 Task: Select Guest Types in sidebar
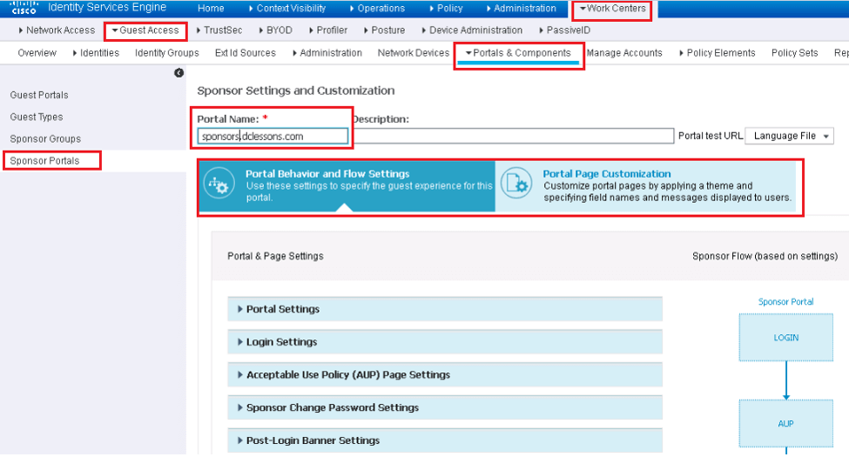click(37, 117)
